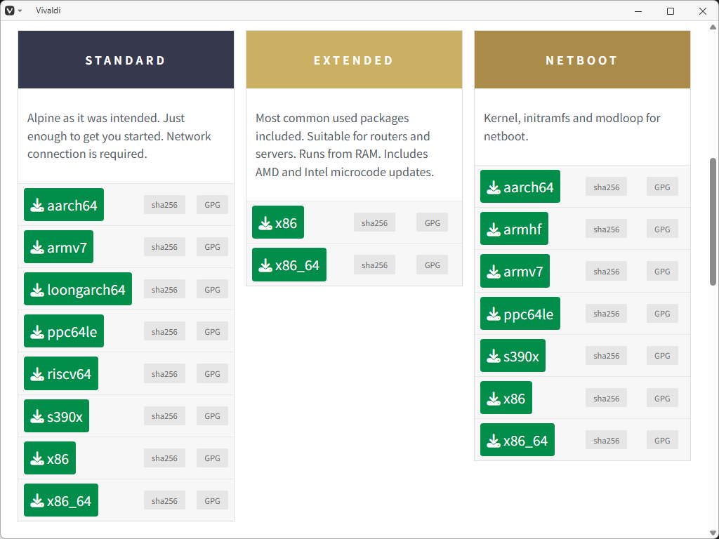This screenshot has width=719, height=539.
Task: Click the Vivaldi logo menu icon
Action: point(9,11)
